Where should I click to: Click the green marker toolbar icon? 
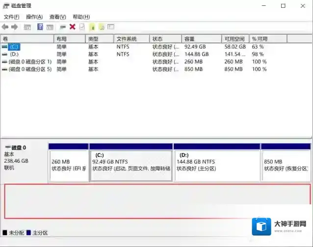(92, 27)
